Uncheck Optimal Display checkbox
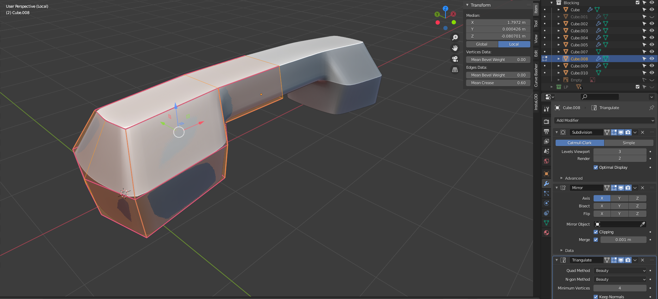Viewport: 658px width, 299px height. (x=596, y=167)
